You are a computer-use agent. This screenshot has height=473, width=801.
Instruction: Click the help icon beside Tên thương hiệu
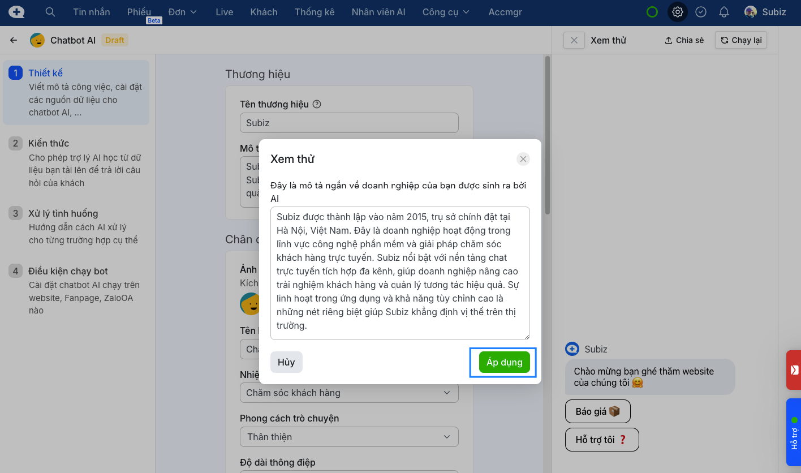[x=317, y=104]
